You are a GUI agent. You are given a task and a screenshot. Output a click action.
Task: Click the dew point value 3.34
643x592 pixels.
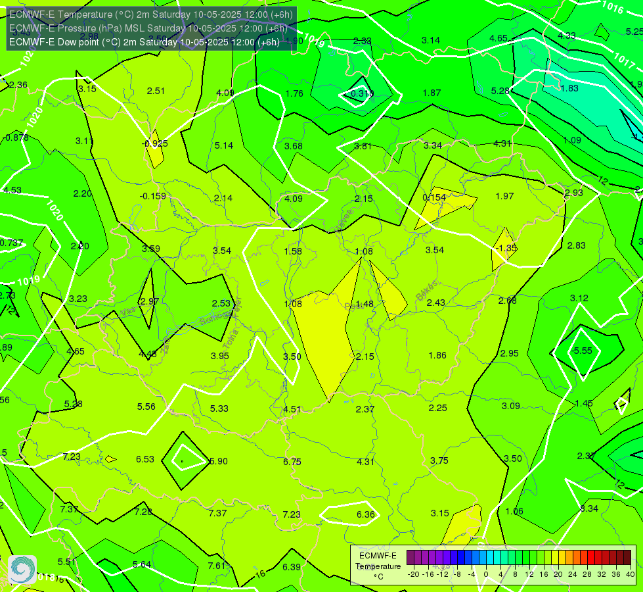[x=433, y=145]
